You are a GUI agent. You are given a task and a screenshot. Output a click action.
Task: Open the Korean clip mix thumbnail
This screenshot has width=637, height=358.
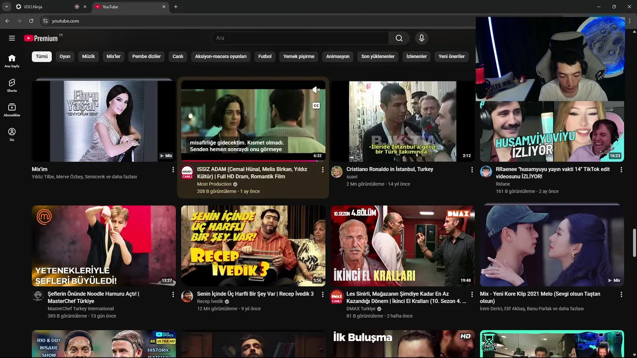pyautogui.click(x=552, y=246)
